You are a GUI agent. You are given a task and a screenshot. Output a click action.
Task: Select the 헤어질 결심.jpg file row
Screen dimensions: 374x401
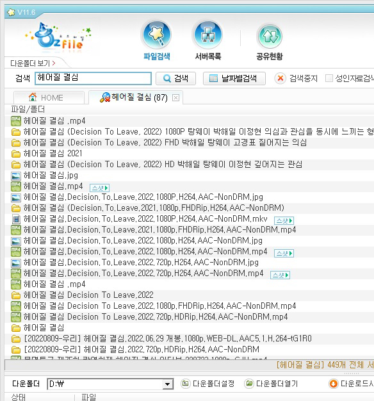click(189, 176)
